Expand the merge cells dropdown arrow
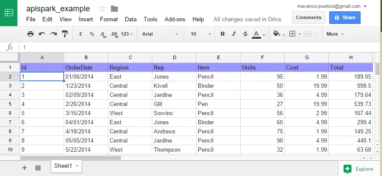The height and width of the screenshot is (176, 382). pyautogui.click(x=316, y=34)
